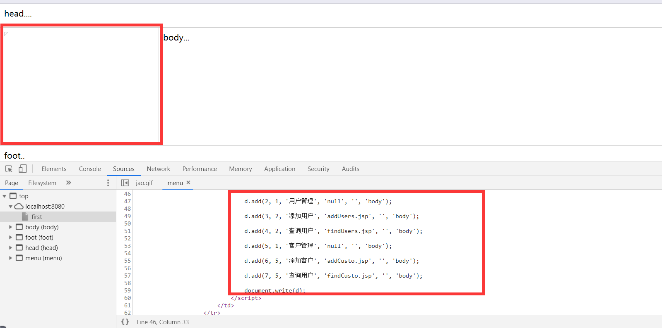
Task: Toggle device toolbar icon
Action: [x=23, y=169]
